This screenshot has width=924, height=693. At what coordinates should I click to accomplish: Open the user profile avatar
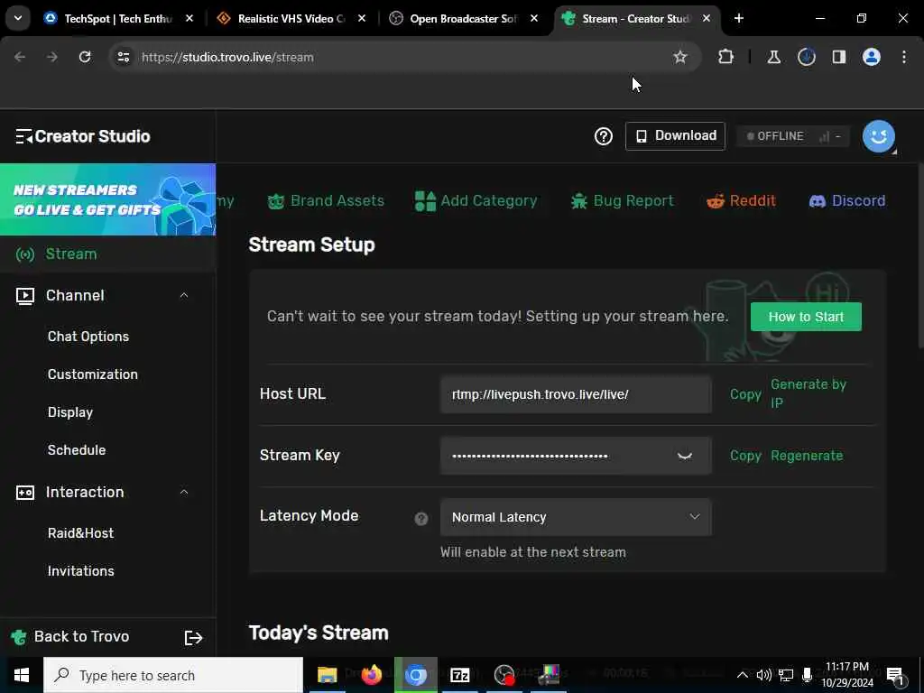coord(879,137)
